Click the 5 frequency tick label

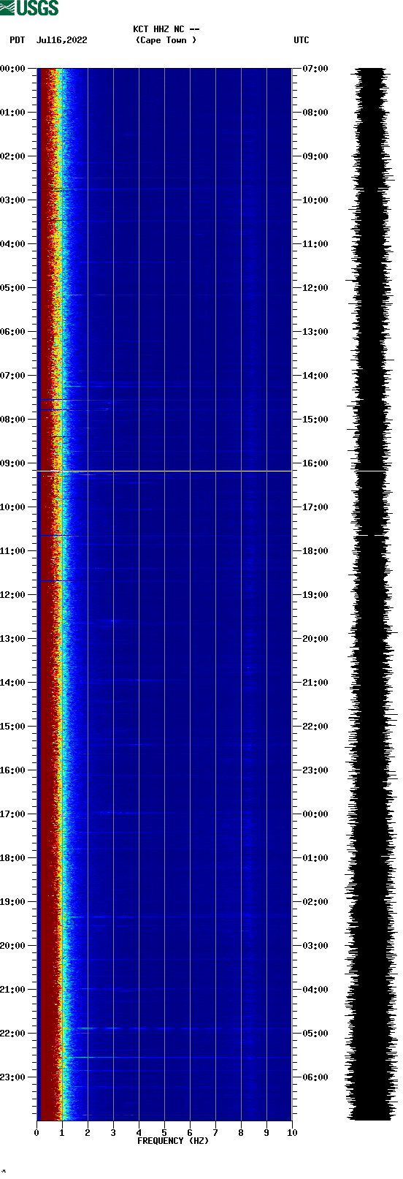click(164, 1133)
